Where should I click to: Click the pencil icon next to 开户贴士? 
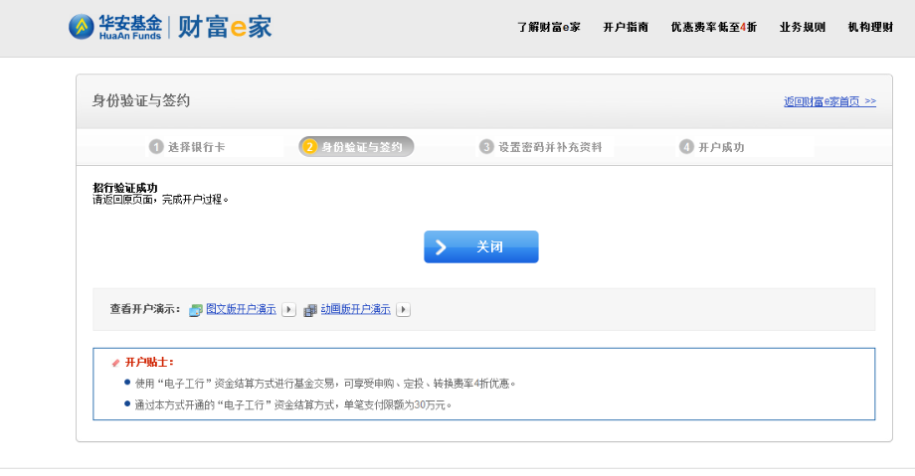115,363
